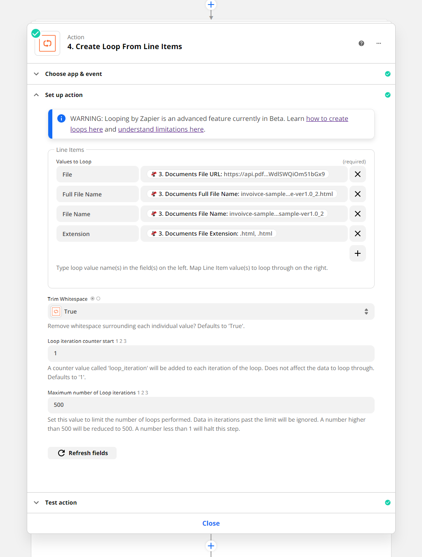
Task: Remove the File line item row
Action: (x=357, y=174)
